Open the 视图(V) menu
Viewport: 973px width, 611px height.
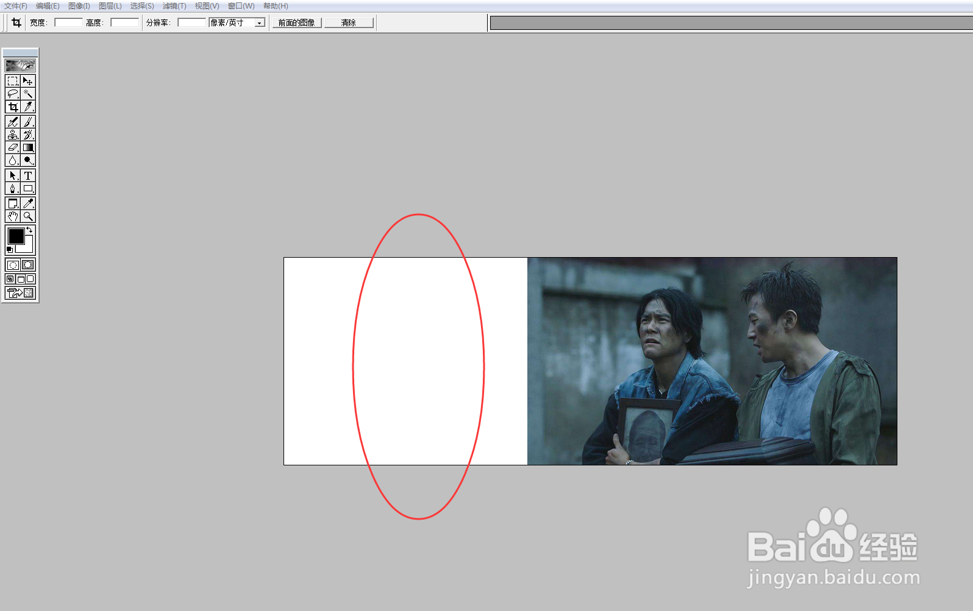tap(207, 6)
